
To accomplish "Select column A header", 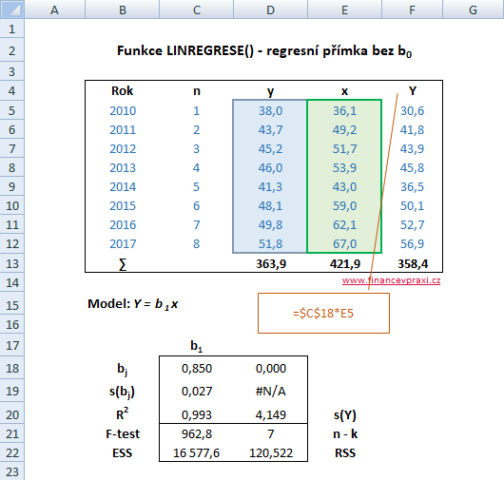I will (54, 10).
